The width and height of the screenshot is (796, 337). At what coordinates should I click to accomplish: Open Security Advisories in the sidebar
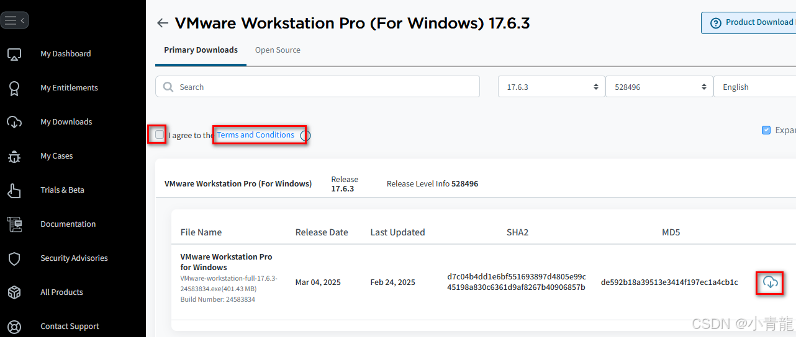pyautogui.click(x=74, y=258)
